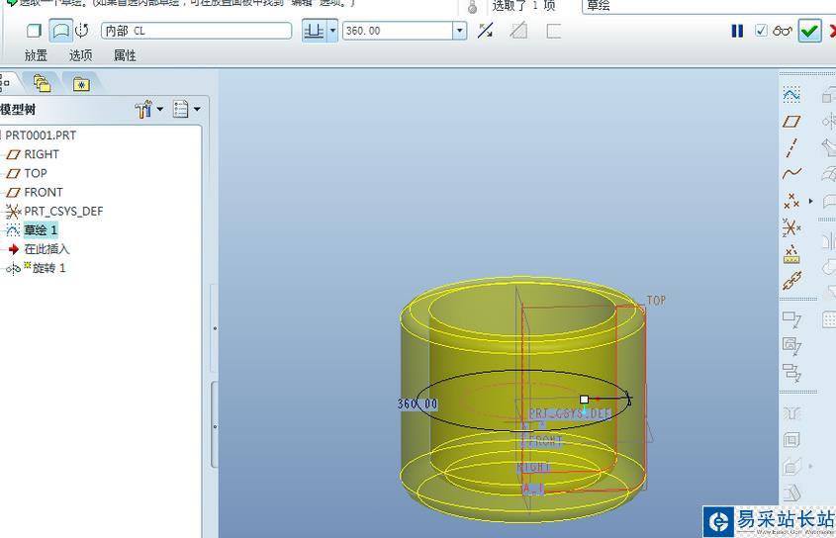Image resolution: width=836 pixels, height=538 pixels.
Task: Select PRT_CSYS_DEF coordinate system
Action: pos(63,212)
